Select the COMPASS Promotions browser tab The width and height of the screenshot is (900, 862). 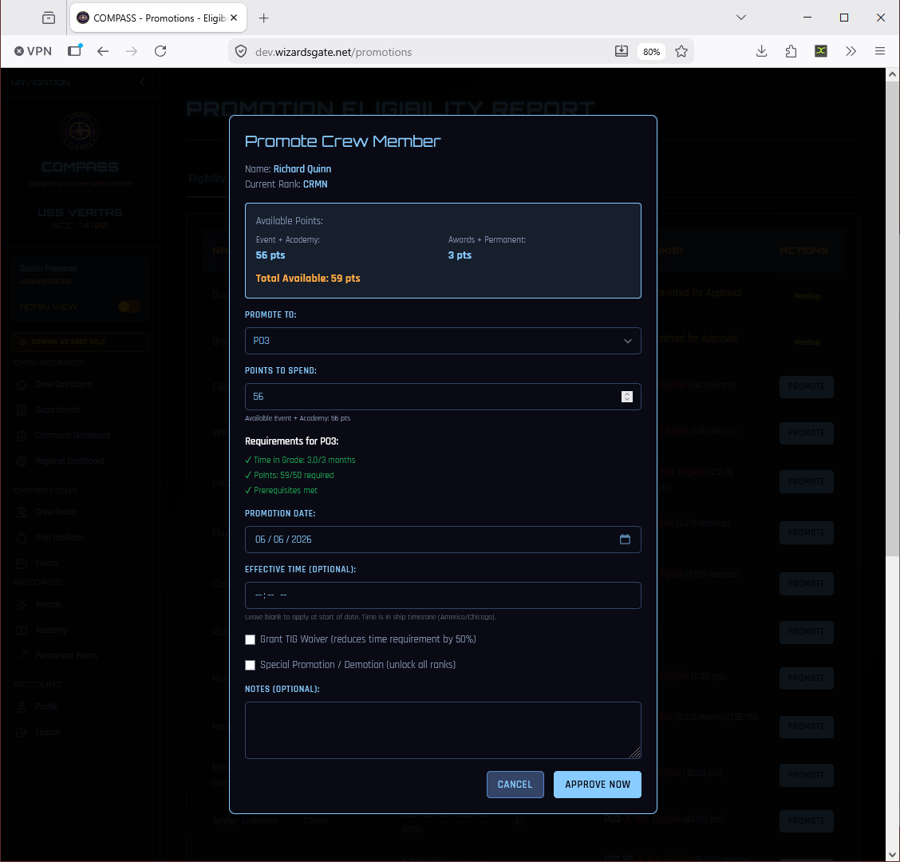(x=158, y=18)
